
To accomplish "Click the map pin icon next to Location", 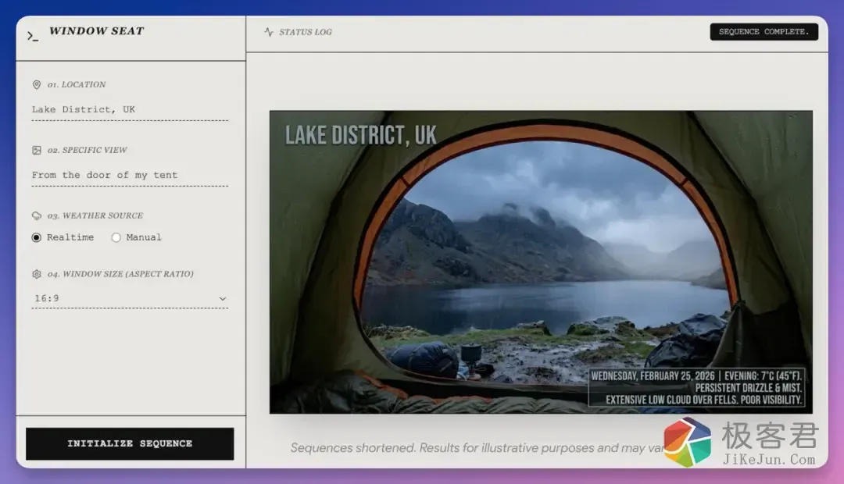I will click(x=37, y=84).
